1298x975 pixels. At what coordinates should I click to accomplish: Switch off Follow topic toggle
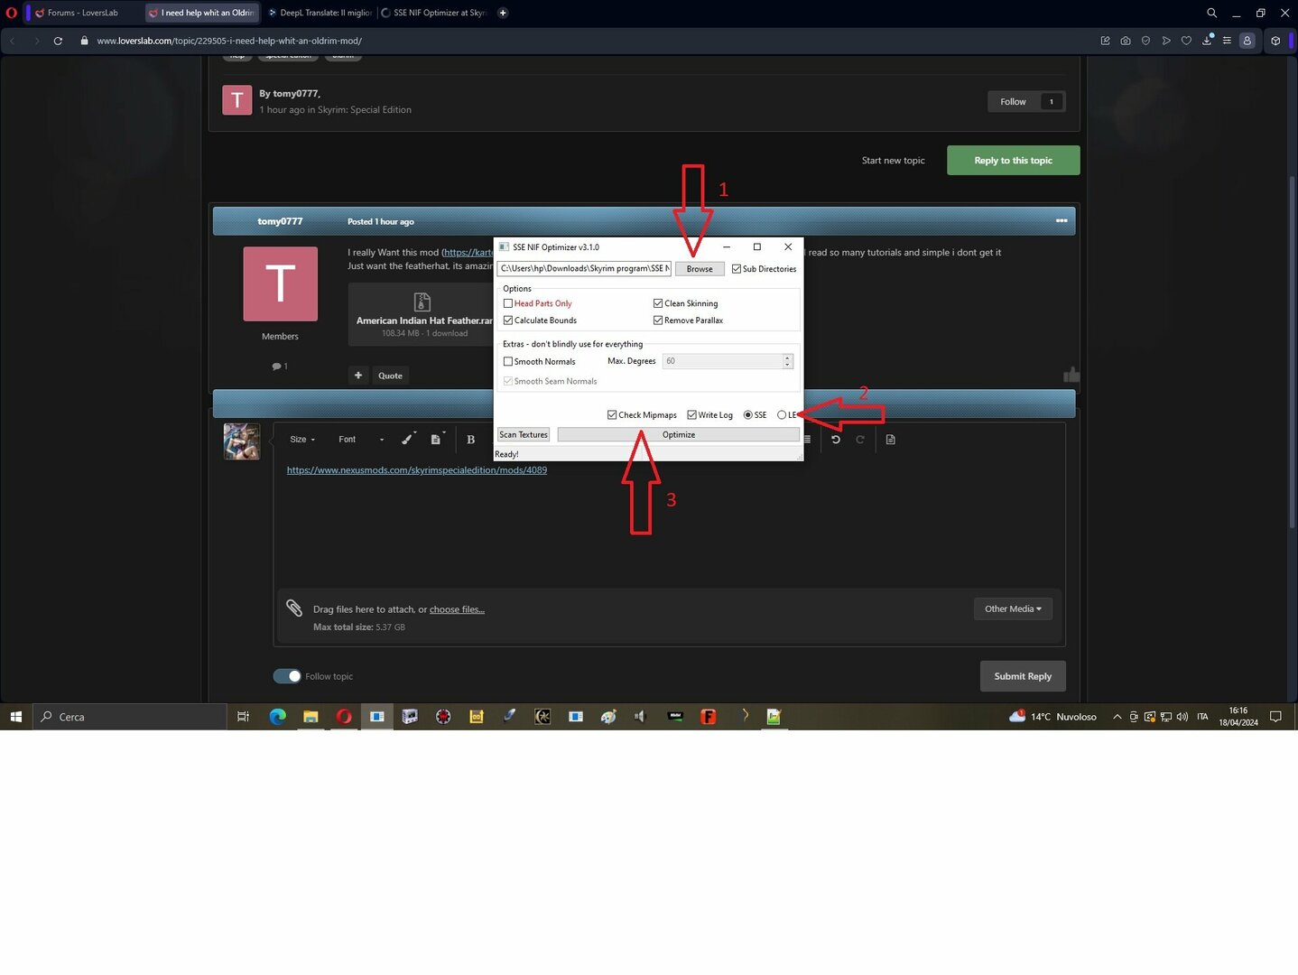tap(287, 676)
